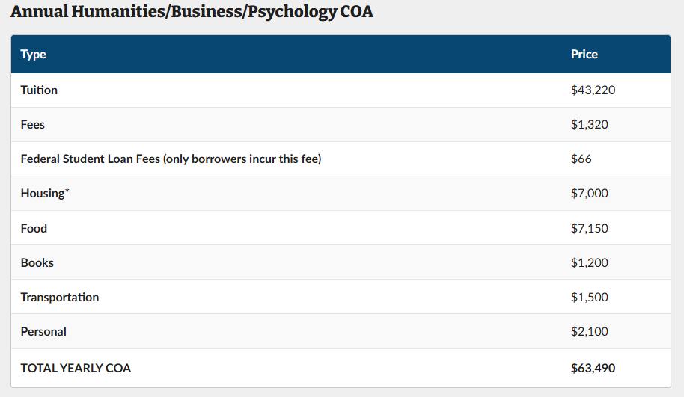Select the Food row label
The image size is (684, 397).
point(34,228)
